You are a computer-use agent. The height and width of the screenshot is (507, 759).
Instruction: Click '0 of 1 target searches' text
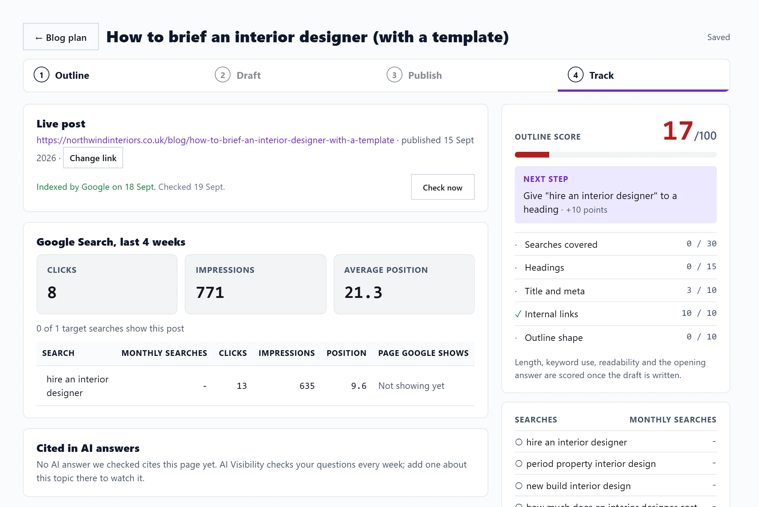click(110, 328)
